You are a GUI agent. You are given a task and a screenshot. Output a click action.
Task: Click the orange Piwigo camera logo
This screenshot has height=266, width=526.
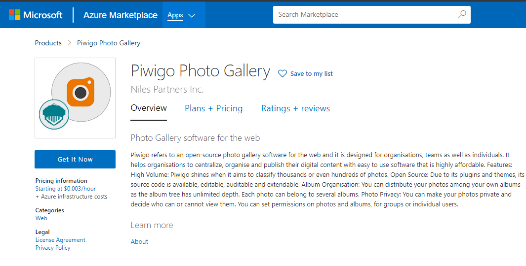point(81,93)
